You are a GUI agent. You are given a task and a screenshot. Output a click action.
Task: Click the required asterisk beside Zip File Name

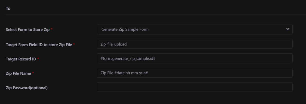33,73
